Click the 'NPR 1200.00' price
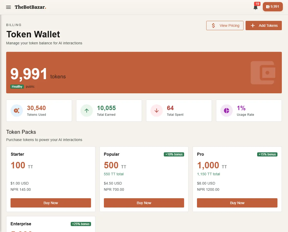This screenshot has width=288, height=232. (208, 189)
